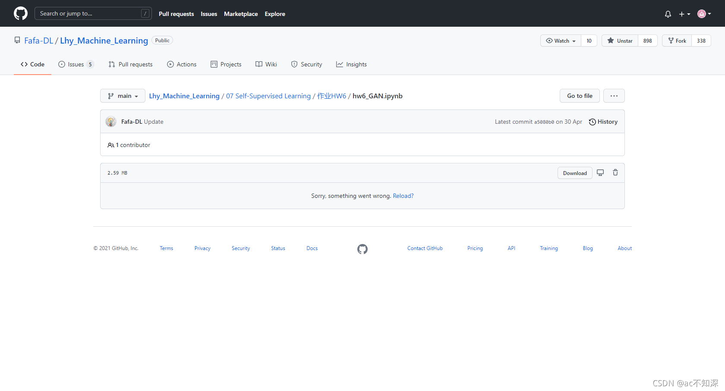View the 338 forks count
725x391 pixels.
(x=701, y=41)
